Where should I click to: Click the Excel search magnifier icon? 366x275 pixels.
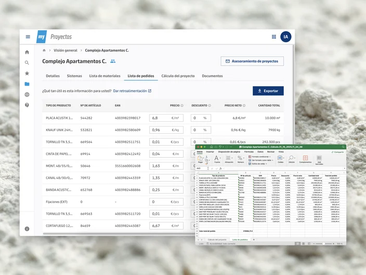point(343,147)
